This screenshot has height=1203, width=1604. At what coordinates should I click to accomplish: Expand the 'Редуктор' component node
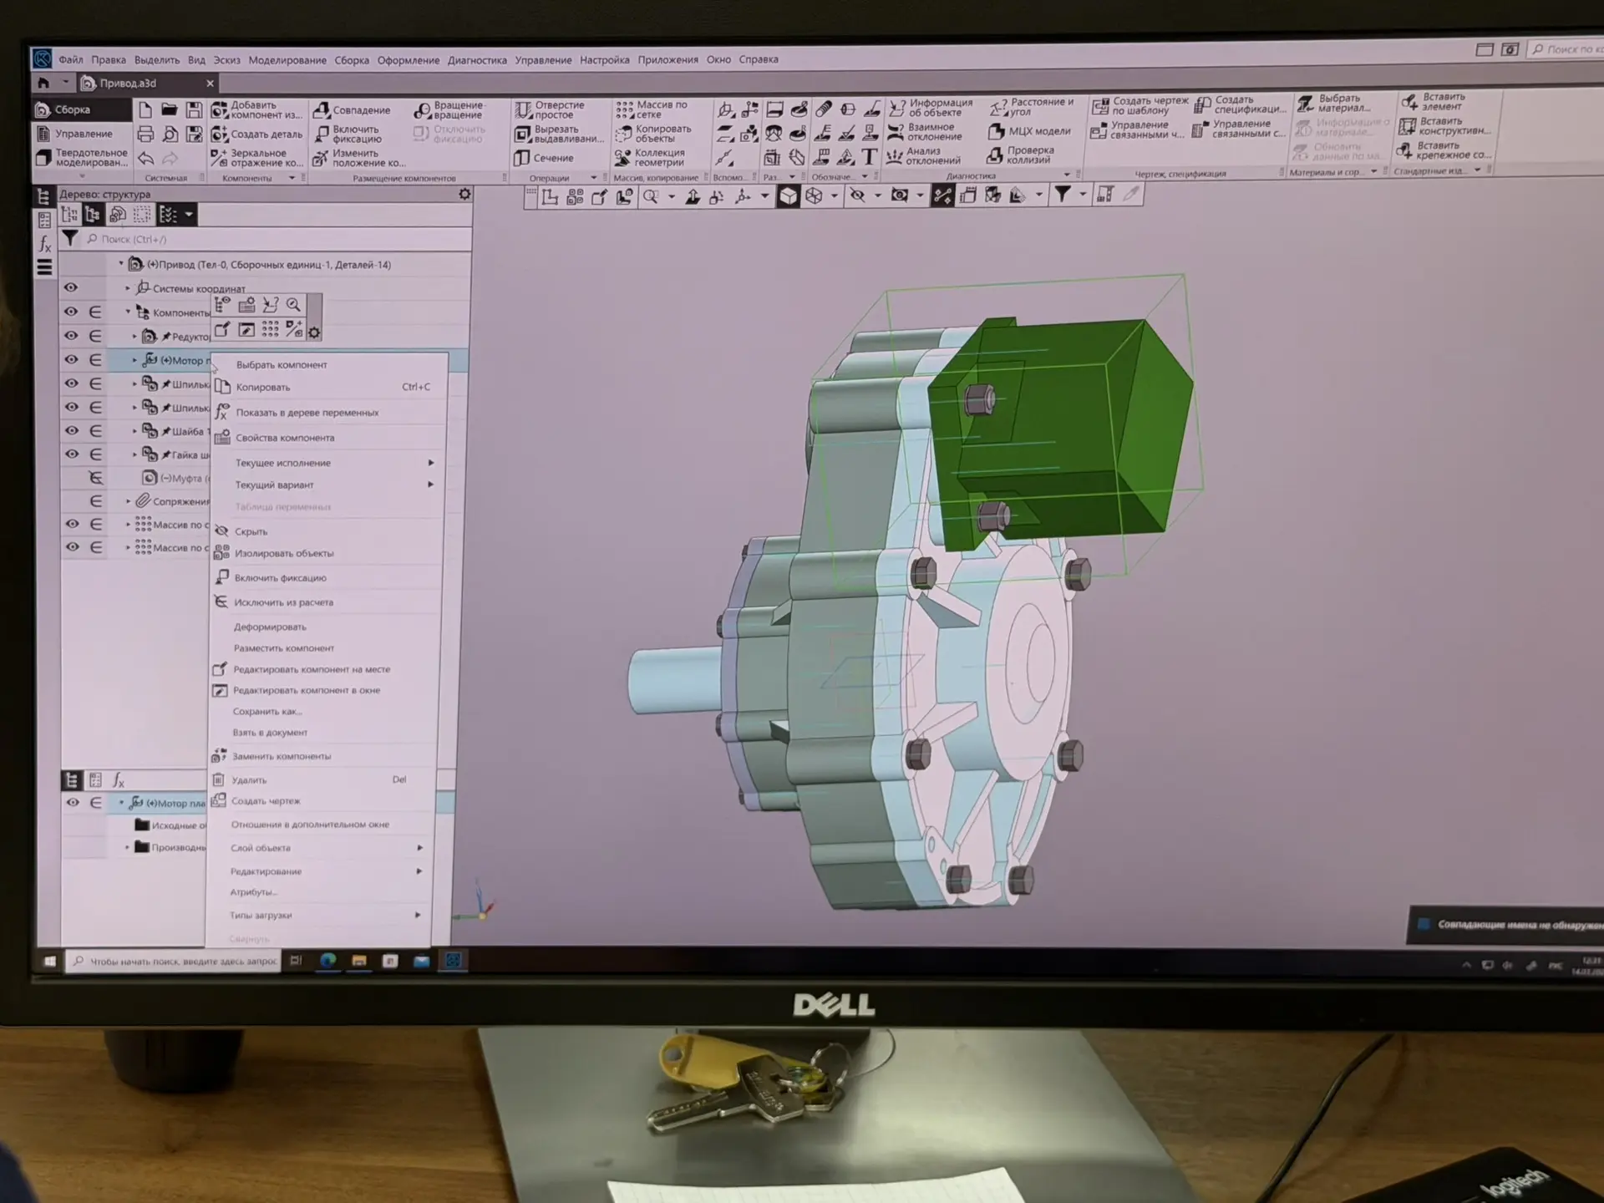point(135,336)
